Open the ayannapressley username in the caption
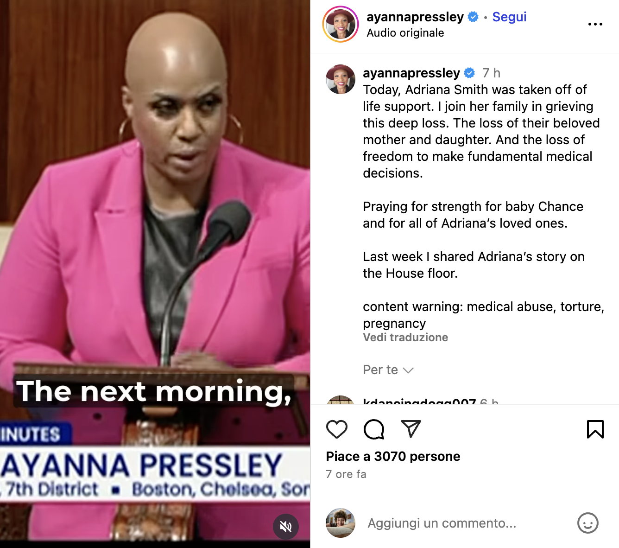Viewport: 619px width, 548px height. [x=411, y=73]
